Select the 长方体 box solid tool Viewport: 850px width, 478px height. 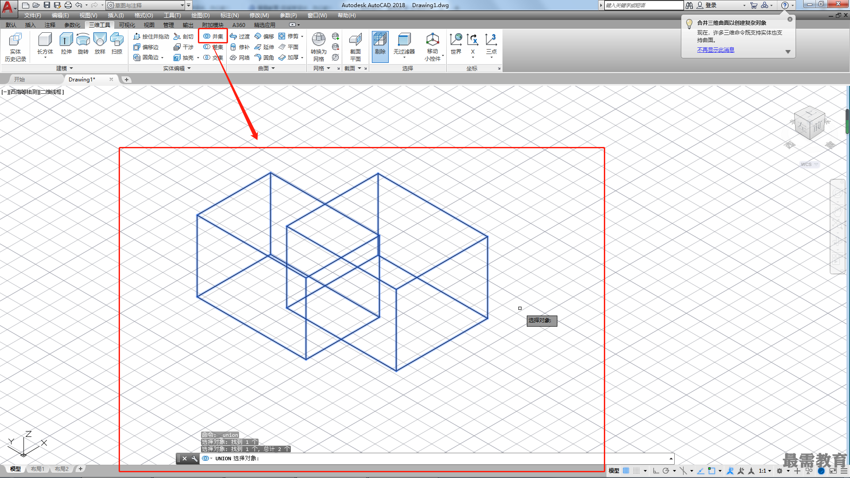pyautogui.click(x=45, y=43)
